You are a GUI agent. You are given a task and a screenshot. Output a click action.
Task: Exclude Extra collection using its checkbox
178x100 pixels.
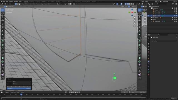coord(172,19)
